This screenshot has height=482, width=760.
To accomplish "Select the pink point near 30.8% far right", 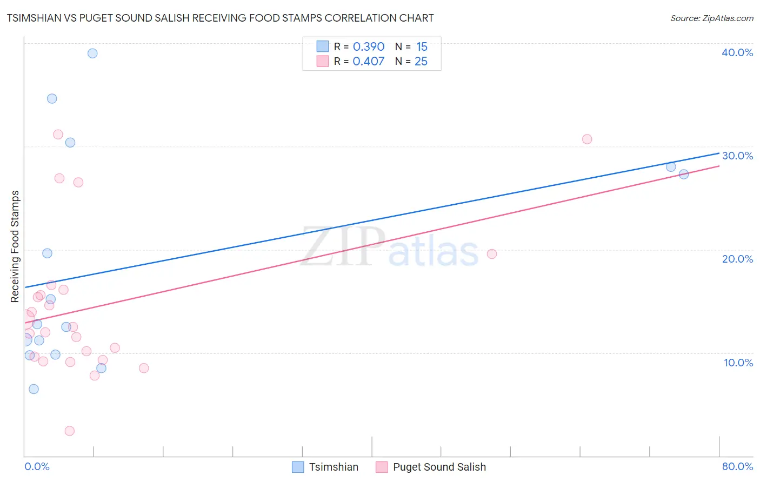I will click(x=587, y=139).
